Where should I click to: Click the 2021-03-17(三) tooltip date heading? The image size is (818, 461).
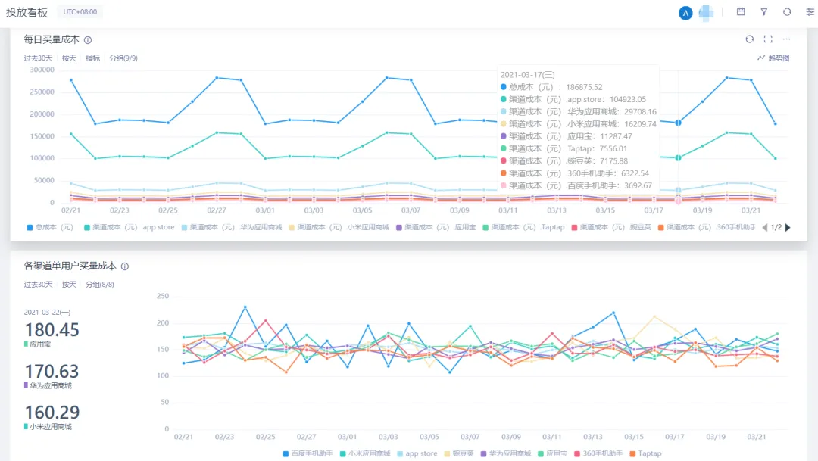click(x=527, y=75)
